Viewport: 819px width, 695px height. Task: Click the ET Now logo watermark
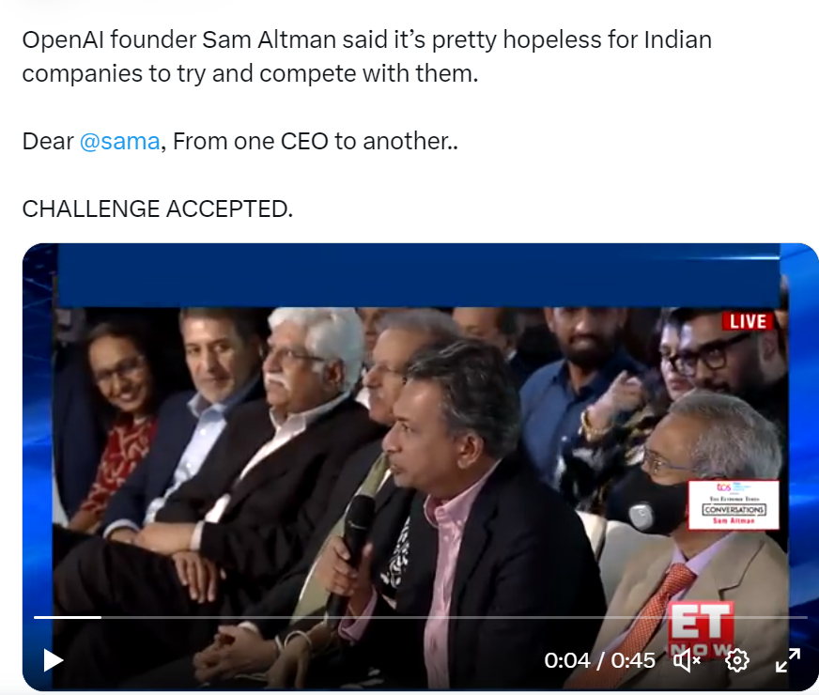tap(702, 629)
